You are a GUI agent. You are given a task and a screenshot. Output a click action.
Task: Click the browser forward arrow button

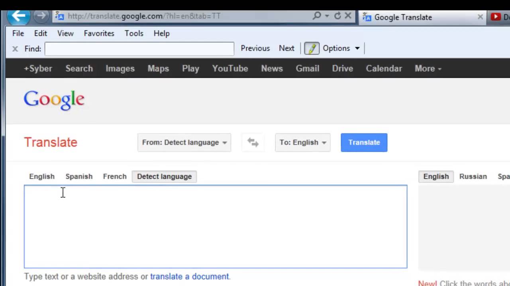[x=40, y=16]
